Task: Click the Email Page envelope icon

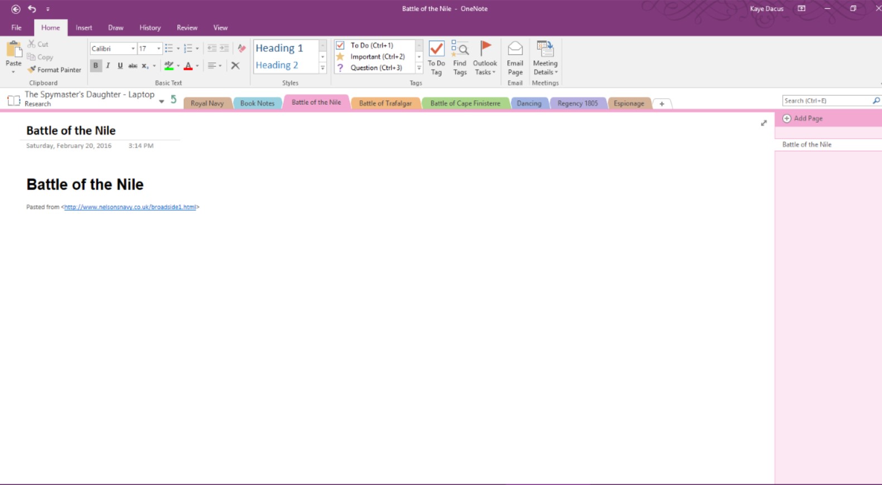Action: pos(515,49)
